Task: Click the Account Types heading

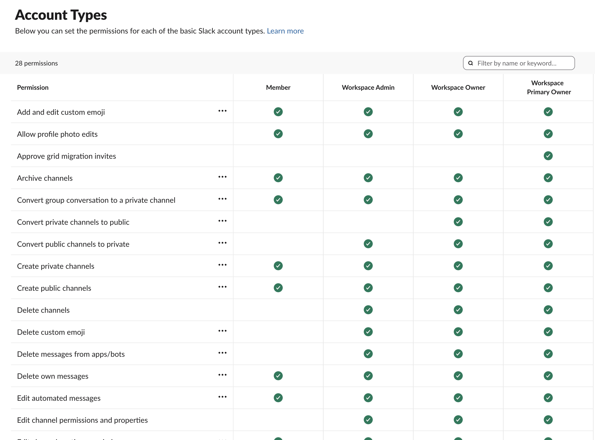Action: pos(61,15)
